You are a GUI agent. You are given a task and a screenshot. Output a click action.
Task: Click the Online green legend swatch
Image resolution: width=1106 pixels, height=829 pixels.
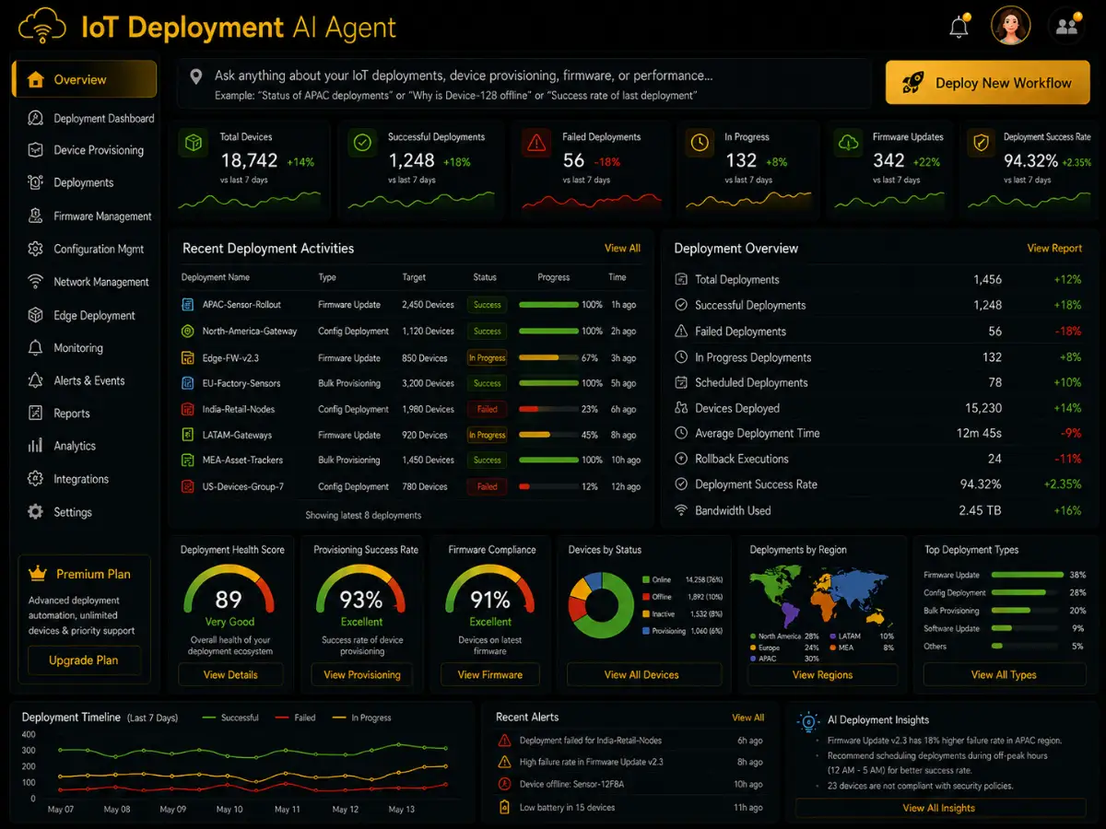(x=645, y=580)
